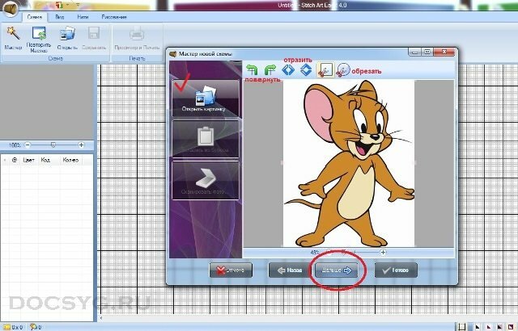Flip image vertically with blue arrows
Viewport: 518px width, 331px height.
click(306, 69)
